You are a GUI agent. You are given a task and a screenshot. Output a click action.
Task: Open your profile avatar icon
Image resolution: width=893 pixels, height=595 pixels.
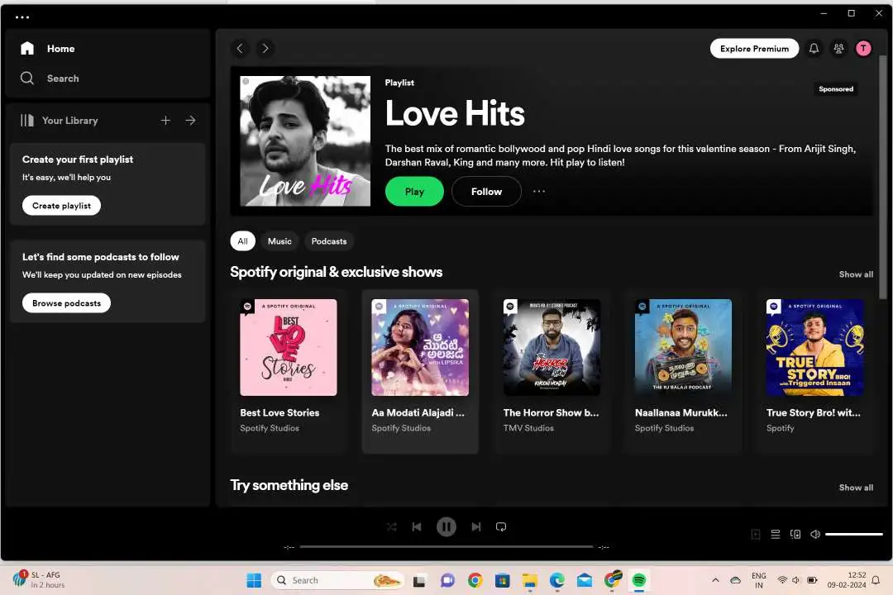[x=863, y=48]
